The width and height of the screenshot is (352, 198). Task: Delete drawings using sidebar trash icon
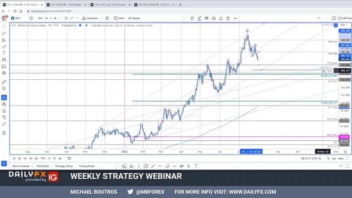click(4, 133)
